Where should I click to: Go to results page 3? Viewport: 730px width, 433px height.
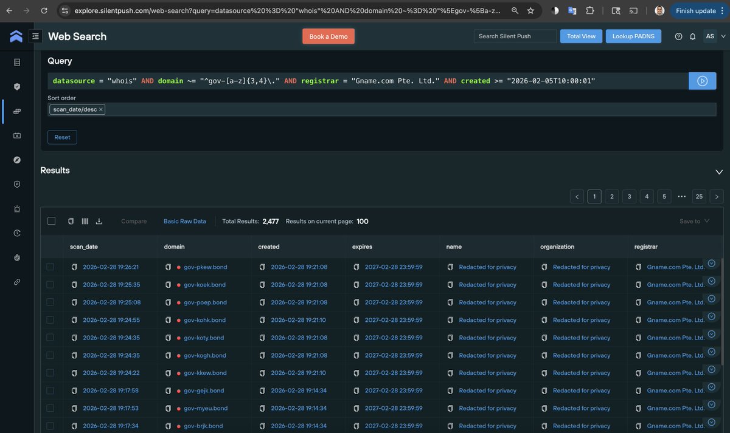tap(629, 196)
